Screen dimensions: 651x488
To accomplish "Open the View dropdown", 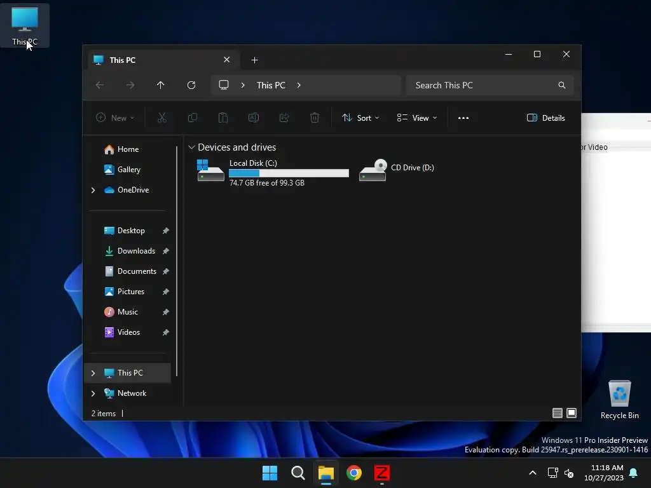I will tap(417, 118).
